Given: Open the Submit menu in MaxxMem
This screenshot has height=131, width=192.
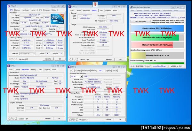Looking at the screenshot, I should [147, 11].
